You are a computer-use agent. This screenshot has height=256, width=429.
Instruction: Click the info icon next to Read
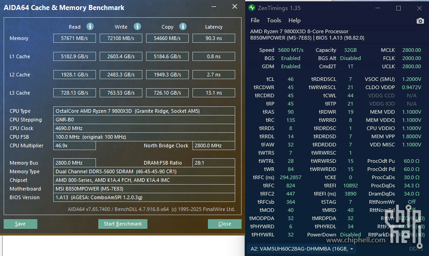(x=90, y=27)
